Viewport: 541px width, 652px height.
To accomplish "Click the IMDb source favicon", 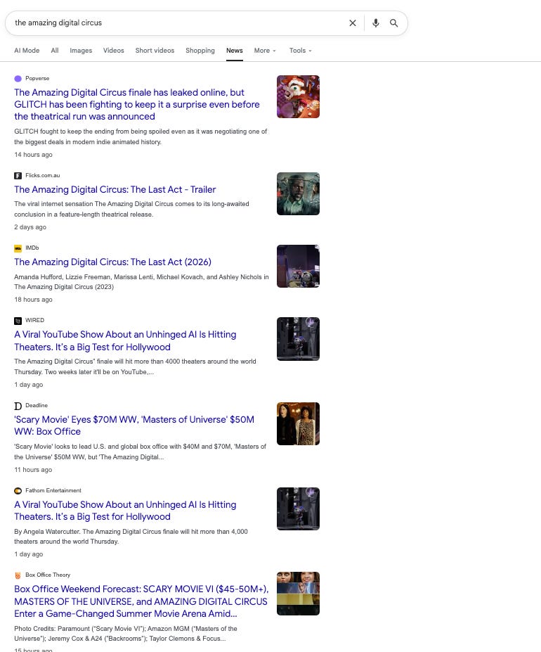I will pos(18,248).
